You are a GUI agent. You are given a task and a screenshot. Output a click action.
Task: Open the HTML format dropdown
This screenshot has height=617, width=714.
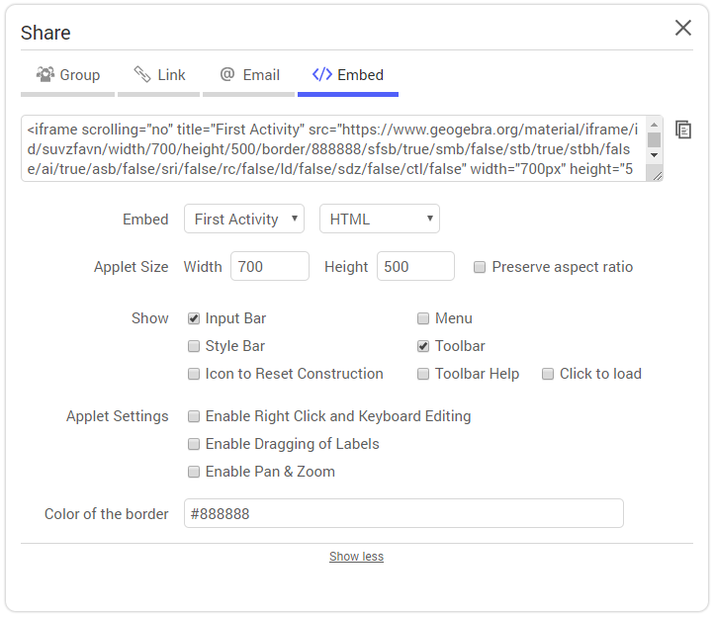[380, 220]
